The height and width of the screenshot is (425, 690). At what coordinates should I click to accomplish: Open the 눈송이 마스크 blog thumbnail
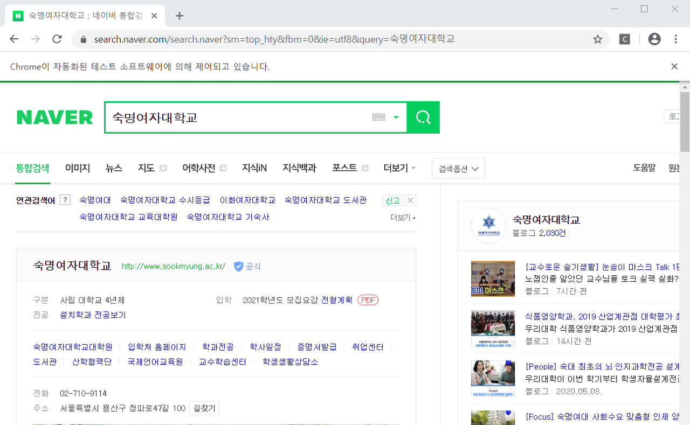pos(493,279)
